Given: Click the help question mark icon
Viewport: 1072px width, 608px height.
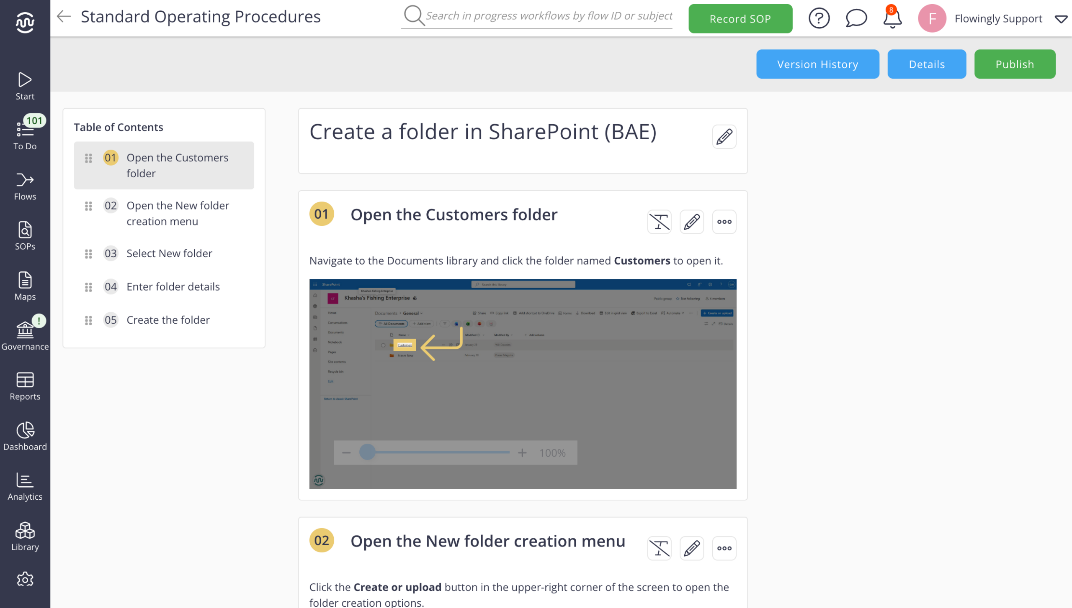Looking at the screenshot, I should point(819,18).
